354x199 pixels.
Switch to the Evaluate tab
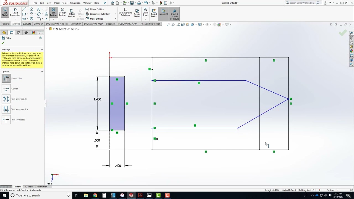(x=27, y=24)
